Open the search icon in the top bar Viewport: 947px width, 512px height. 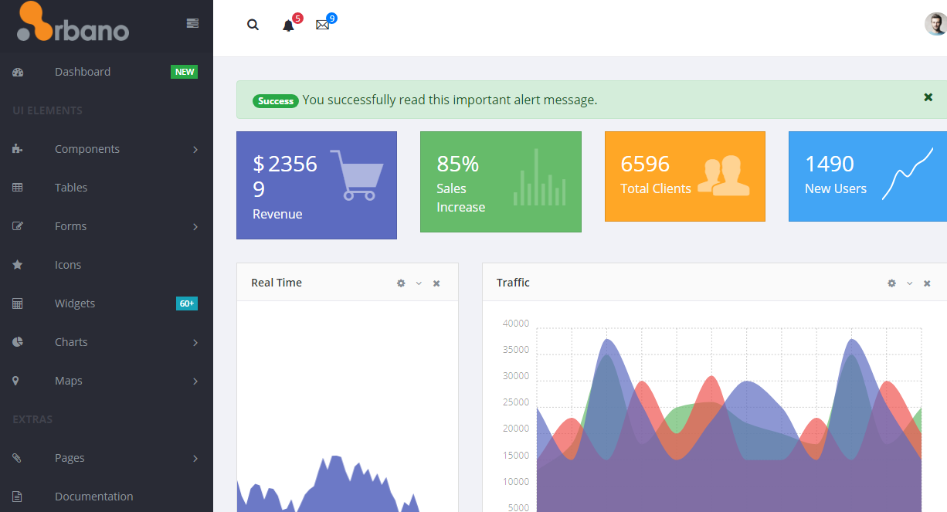(x=253, y=24)
